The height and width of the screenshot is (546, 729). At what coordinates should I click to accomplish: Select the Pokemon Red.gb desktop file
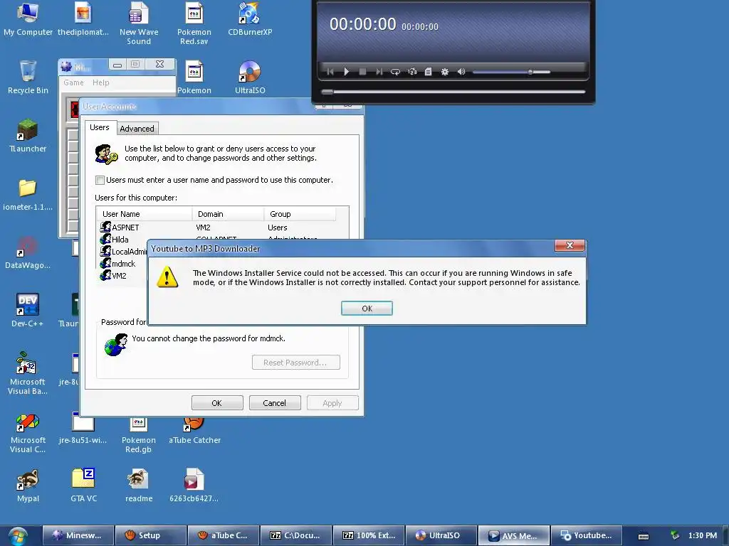click(139, 436)
